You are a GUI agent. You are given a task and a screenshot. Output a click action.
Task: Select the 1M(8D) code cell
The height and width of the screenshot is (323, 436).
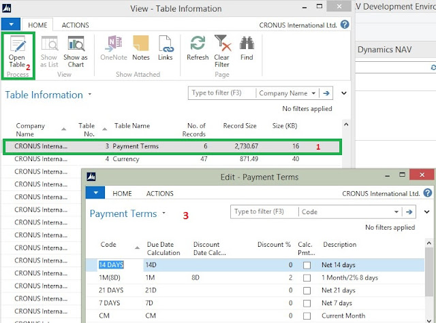pos(110,277)
